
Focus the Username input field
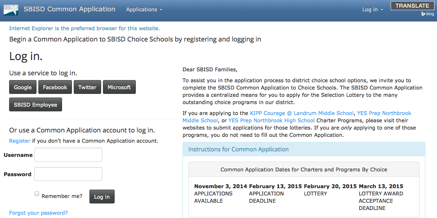coord(68,155)
